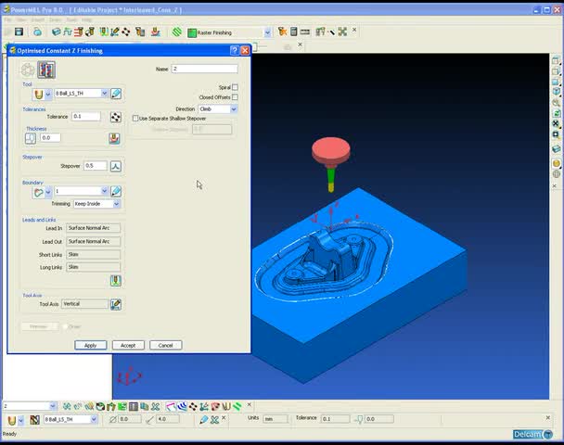Click the Thickness 0.0 input field

[50, 137]
